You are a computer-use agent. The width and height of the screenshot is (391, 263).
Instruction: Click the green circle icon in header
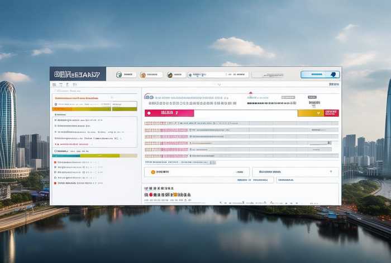pos(119,74)
